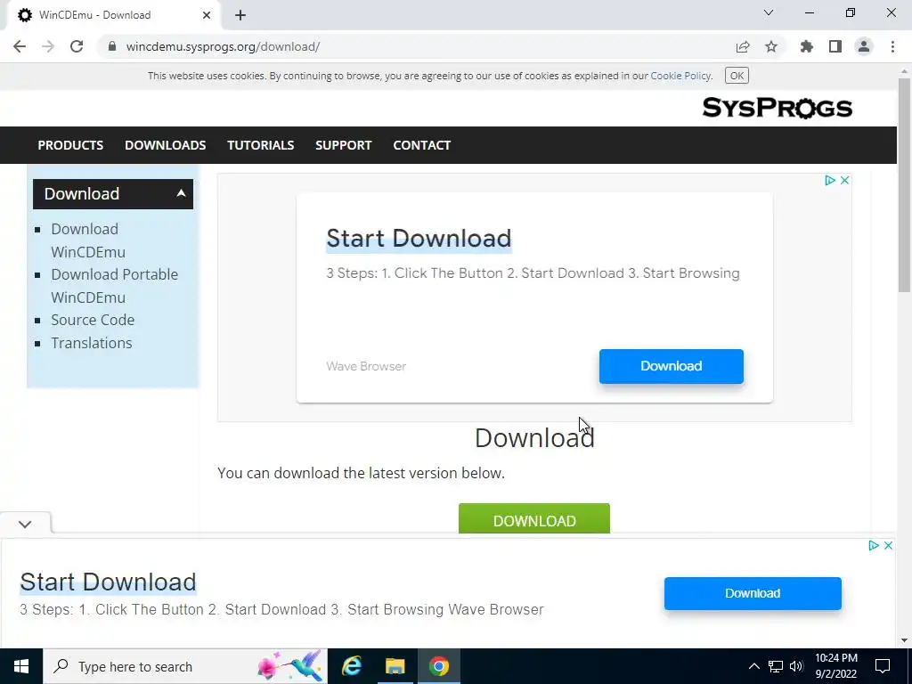Open the Windows Start menu
The height and width of the screenshot is (684, 912).
point(21,666)
